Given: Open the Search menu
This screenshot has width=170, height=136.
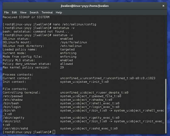Looking at the screenshot, I should pos(34,12).
